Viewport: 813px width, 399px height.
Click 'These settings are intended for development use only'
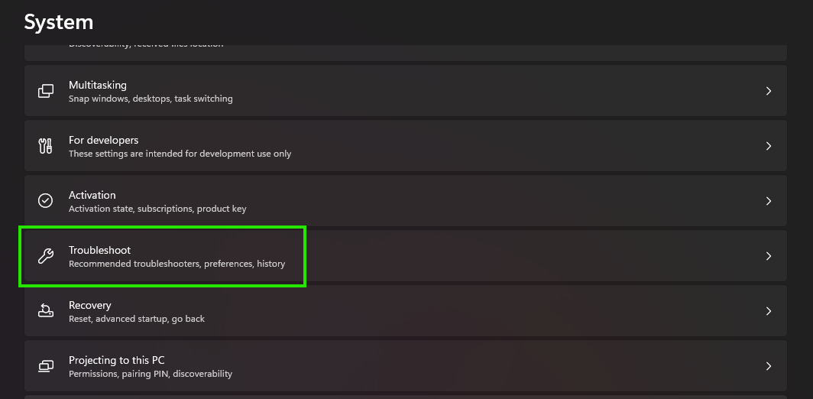(180, 154)
